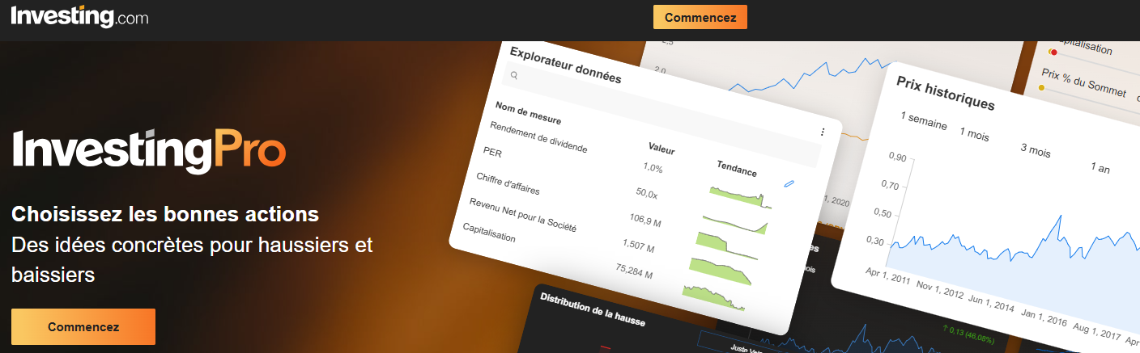Click the Capitalisation row label in table
The height and width of the screenshot is (353, 1140).
pos(488,233)
